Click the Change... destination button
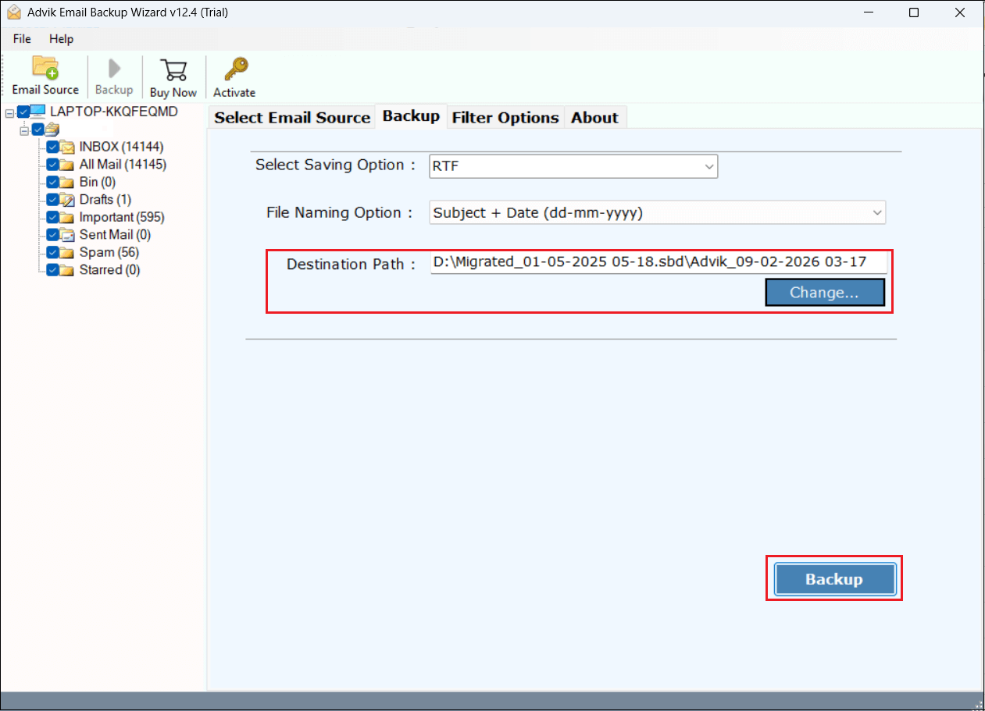Image resolution: width=985 pixels, height=711 pixels. (824, 293)
